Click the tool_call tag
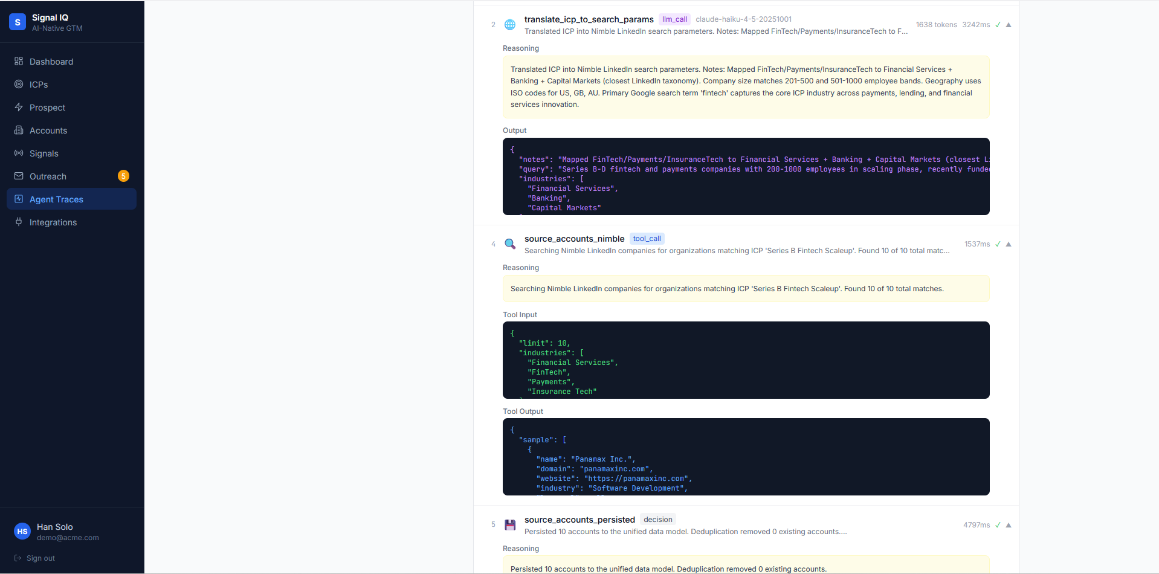Screen dimensions: 1159x574 click(x=647, y=239)
